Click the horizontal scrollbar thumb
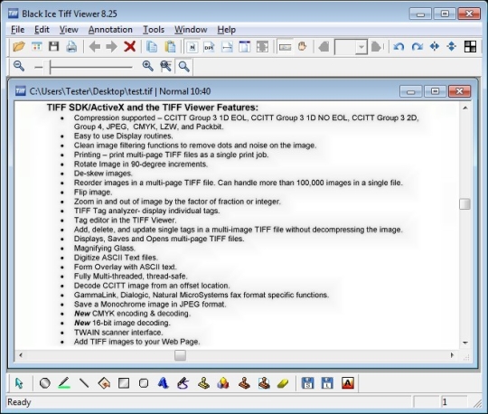The height and width of the screenshot is (414, 488). point(180,355)
